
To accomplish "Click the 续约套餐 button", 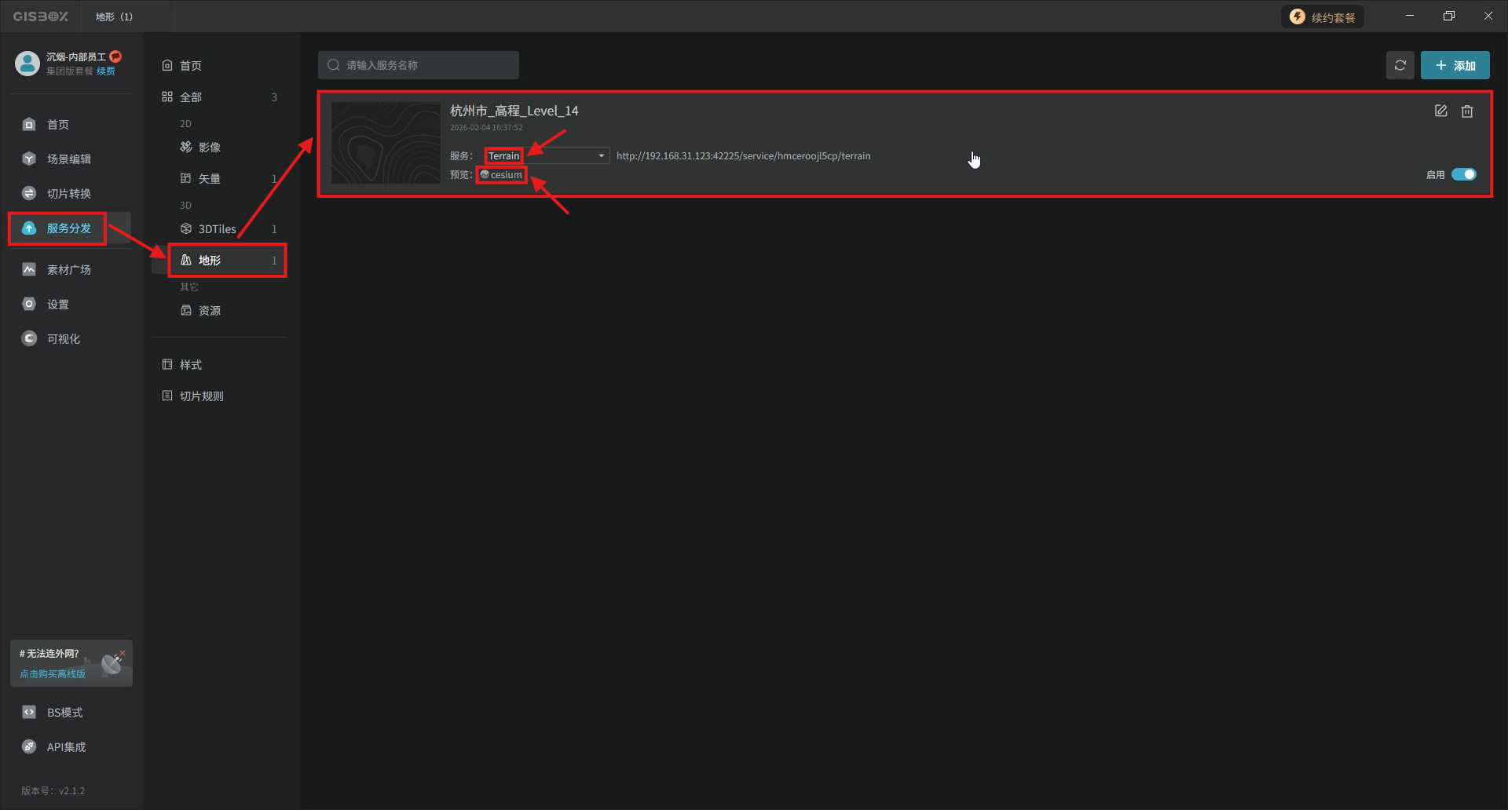I will point(1323,17).
